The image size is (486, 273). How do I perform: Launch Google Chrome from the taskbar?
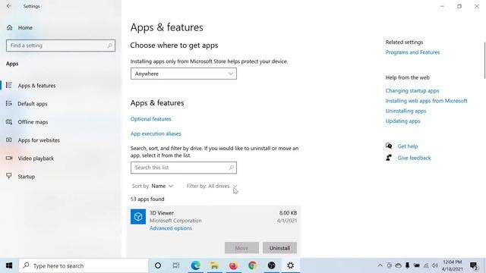click(252, 265)
